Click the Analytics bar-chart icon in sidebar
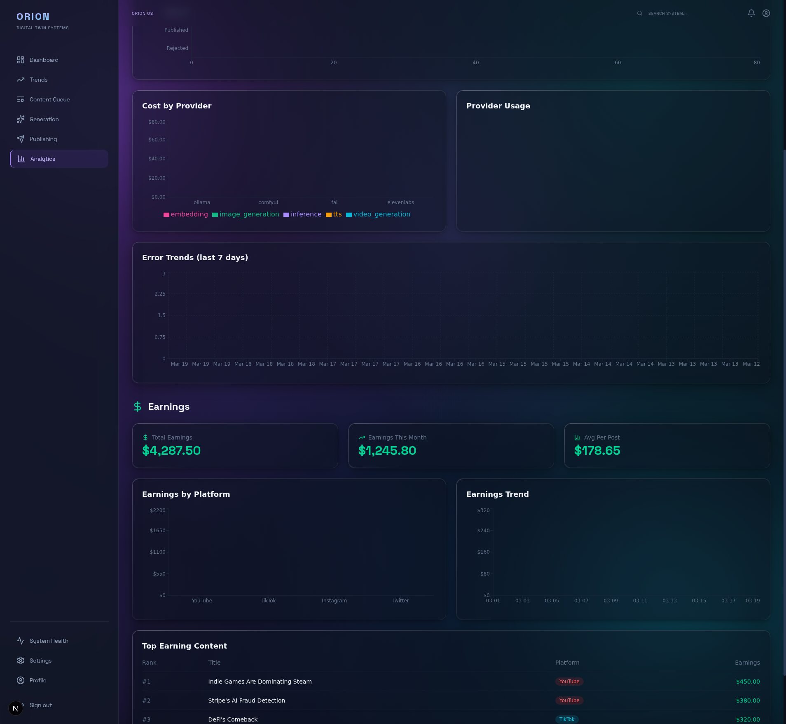Image resolution: width=786 pixels, height=724 pixels. click(21, 159)
